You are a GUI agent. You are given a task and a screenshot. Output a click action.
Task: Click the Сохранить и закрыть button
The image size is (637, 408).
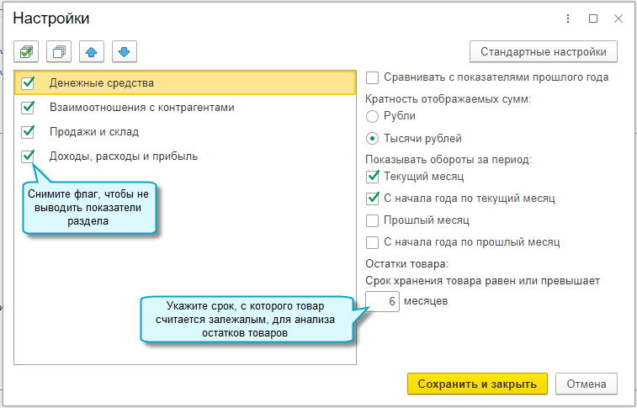tap(477, 384)
